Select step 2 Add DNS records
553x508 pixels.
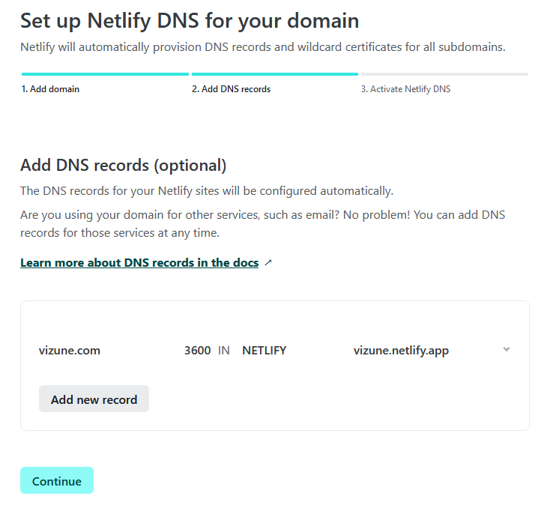(231, 89)
